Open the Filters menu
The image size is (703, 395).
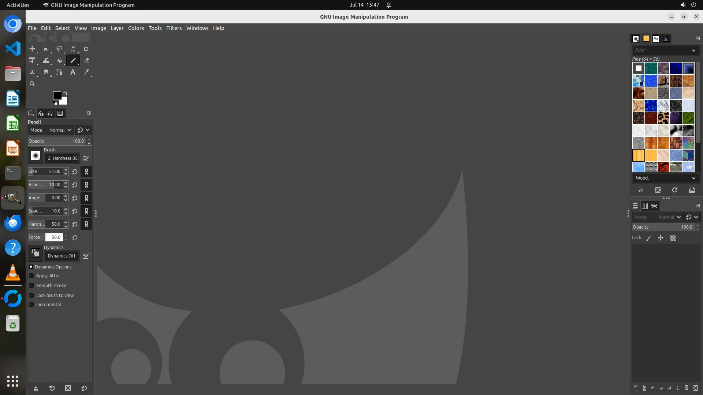pyautogui.click(x=174, y=28)
